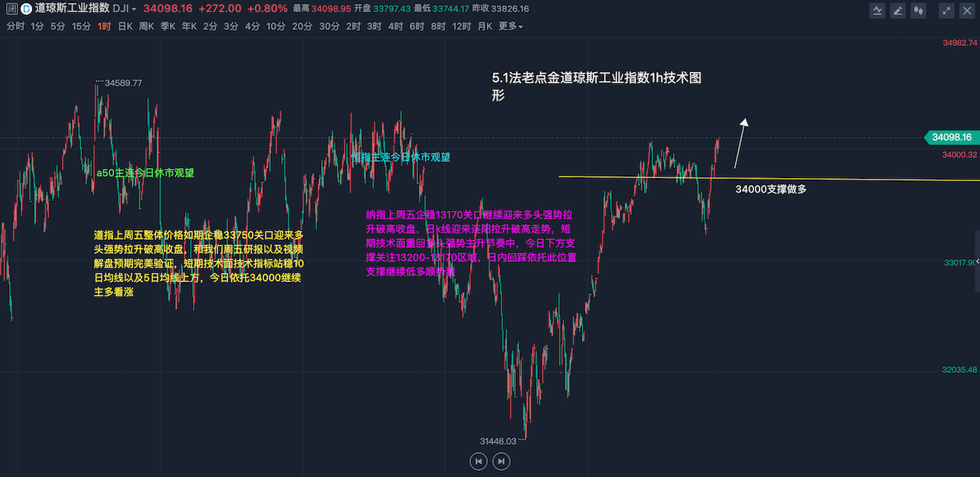Open the technical indicators tool icon
This screenshot has height=477, width=980.
[x=878, y=10]
